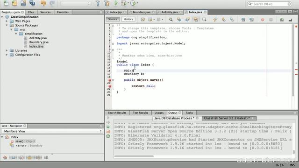The image size is (299, 168).
Task: Switch to the Favorites tab
Action: click(63, 12)
